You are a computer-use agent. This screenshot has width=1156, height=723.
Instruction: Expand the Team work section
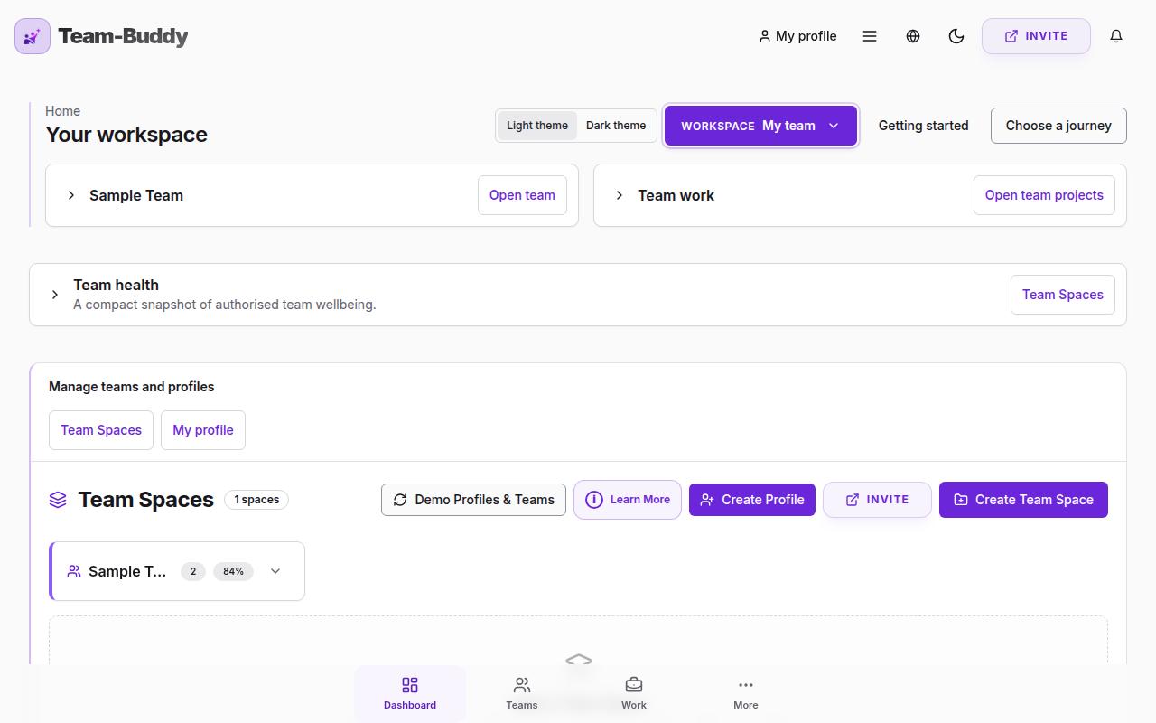tap(620, 195)
